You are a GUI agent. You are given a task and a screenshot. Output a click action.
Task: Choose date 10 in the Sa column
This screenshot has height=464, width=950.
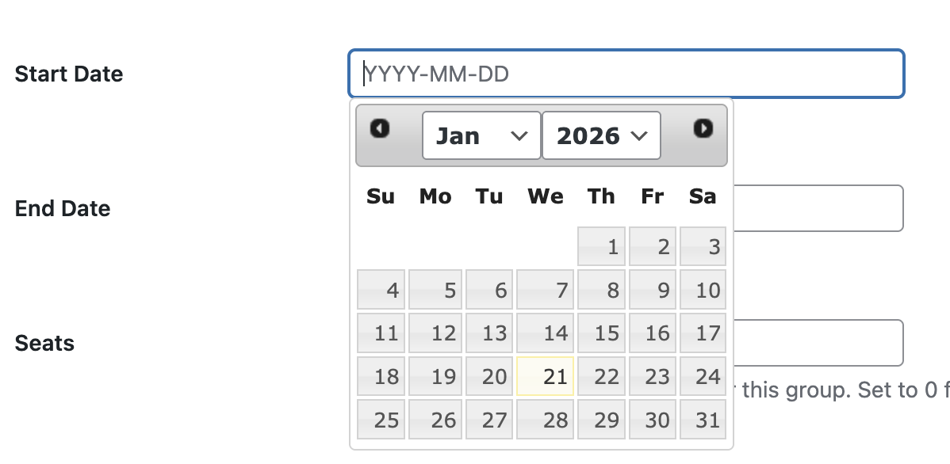point(702,289)
